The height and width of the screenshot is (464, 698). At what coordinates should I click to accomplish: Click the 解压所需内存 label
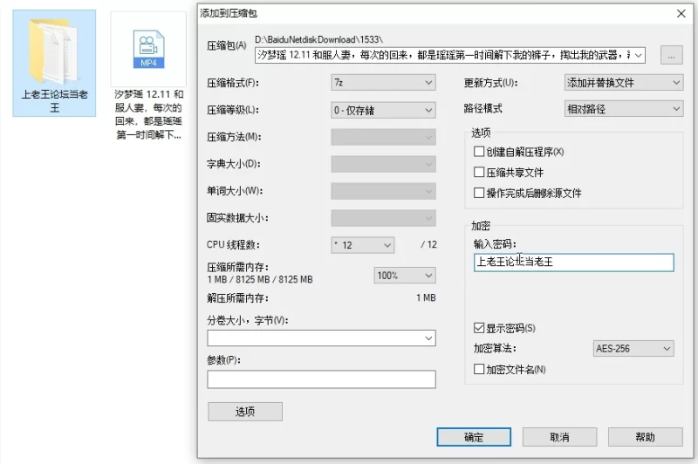click(x=237, y=298)
